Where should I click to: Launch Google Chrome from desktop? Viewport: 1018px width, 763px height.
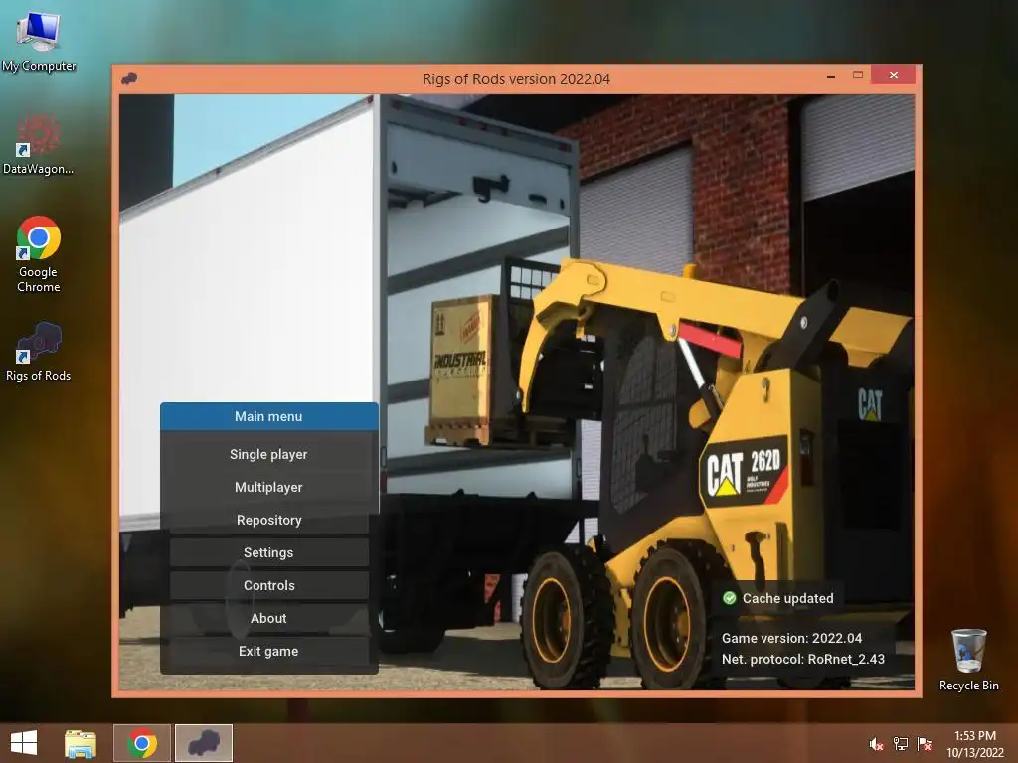[x=39, y=254]
